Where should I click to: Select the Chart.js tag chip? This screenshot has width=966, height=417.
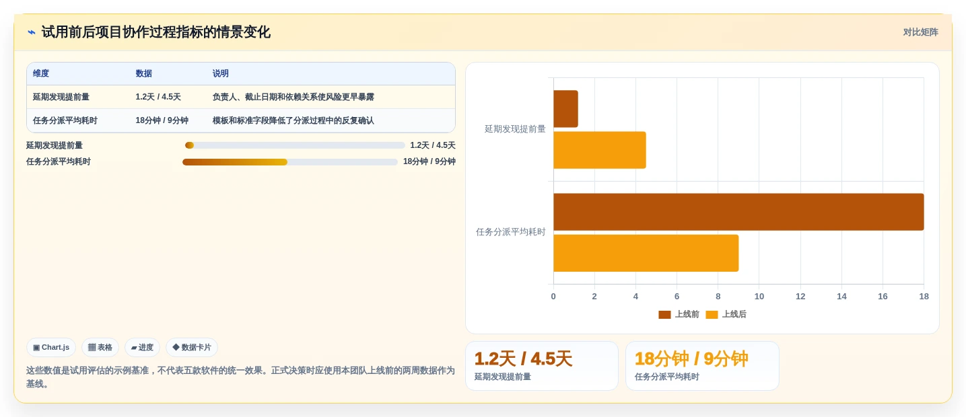tap(51, 348)
